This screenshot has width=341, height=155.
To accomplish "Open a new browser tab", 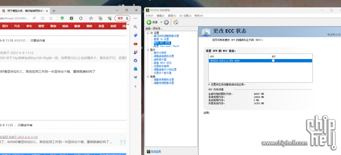I will coord(54,11).
